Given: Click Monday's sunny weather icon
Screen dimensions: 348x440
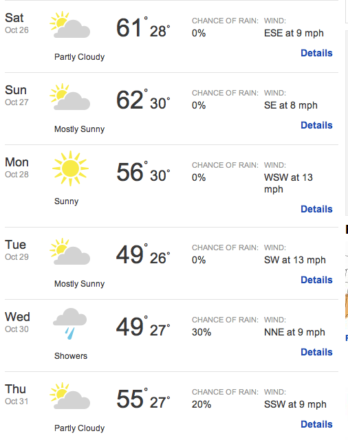Looking at the screenshot, I should tap(70, 168).
